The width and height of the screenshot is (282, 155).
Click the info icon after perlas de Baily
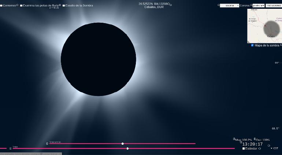coord(60,5)
